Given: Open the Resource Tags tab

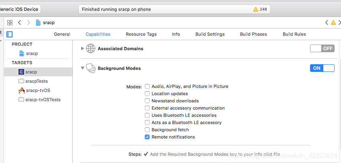Looking at the screenshot, I should (x=141, y=34).
